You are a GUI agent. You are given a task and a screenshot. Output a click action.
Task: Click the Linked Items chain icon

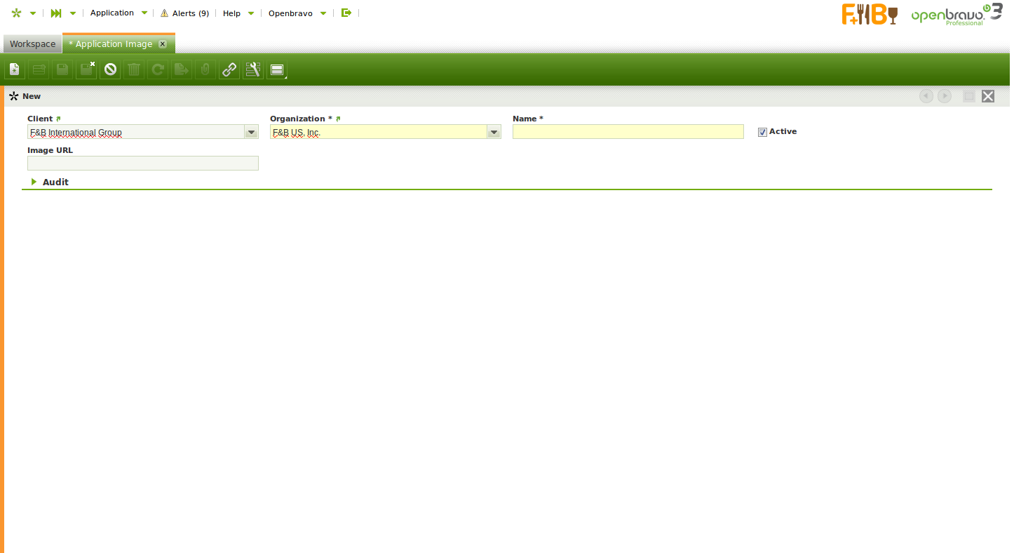229,69
